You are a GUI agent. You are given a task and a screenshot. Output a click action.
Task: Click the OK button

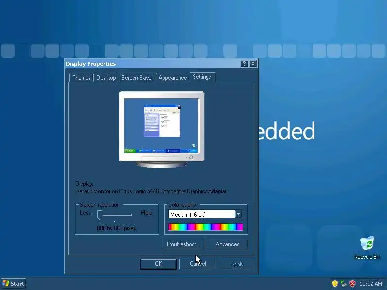pos(159,264)
